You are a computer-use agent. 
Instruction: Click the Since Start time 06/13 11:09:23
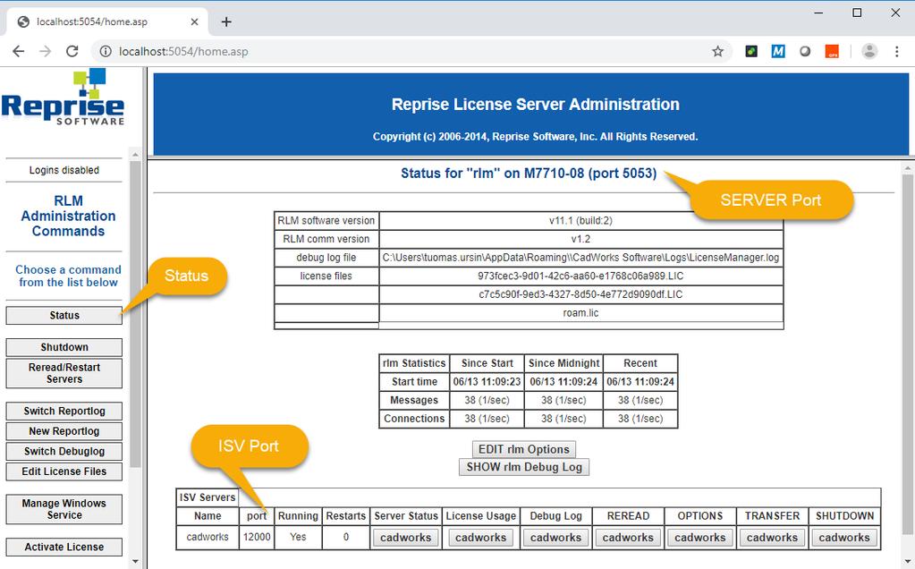[x=487, y=382]
